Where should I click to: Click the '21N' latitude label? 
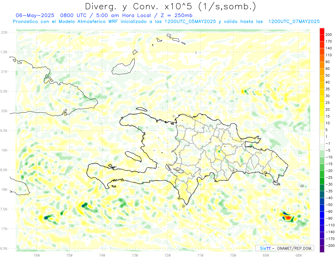tap(4, 72)
